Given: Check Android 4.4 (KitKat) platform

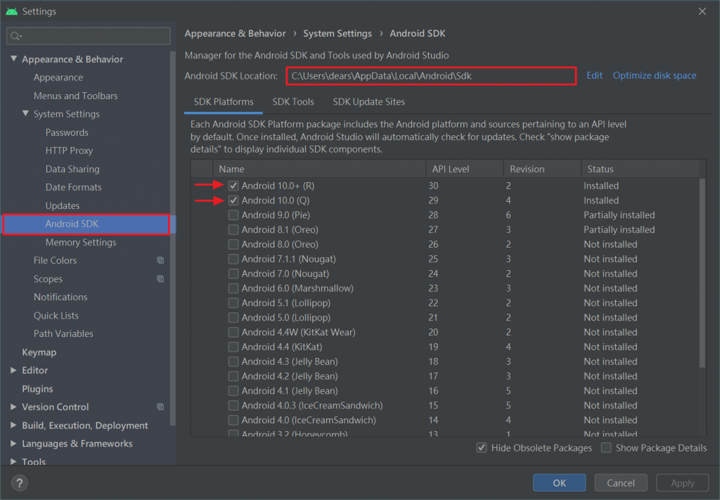Looking at the screenshot, I should pyautogui.click(x=233, y=347).
